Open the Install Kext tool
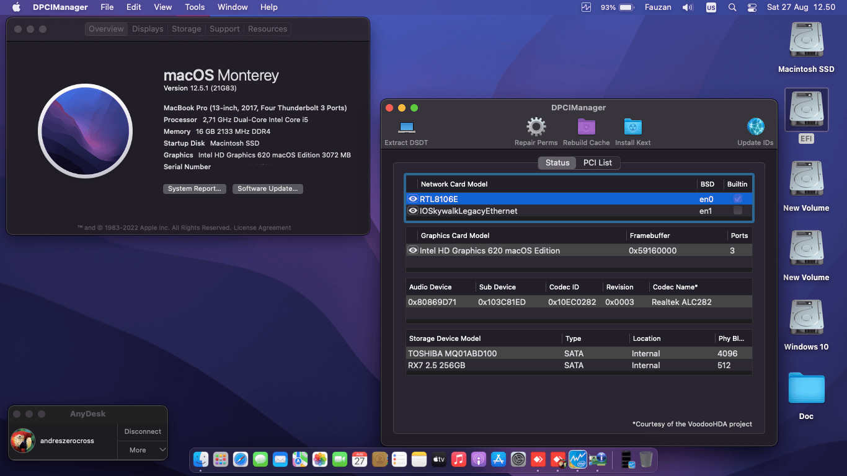 tap(632, 127)
